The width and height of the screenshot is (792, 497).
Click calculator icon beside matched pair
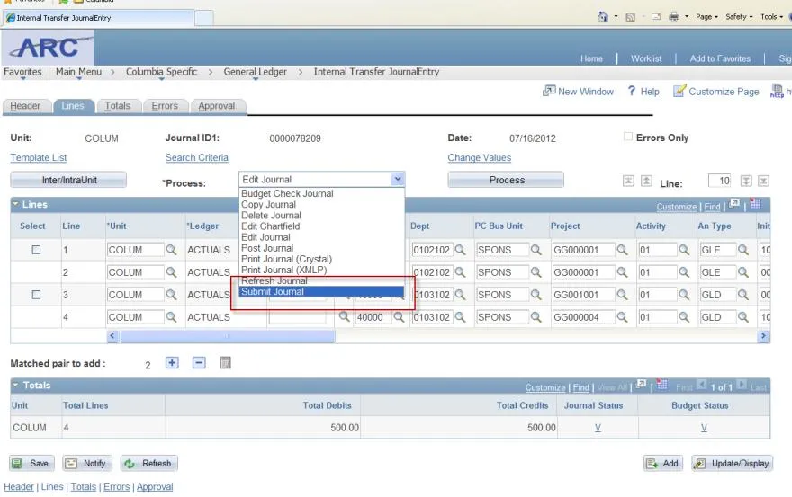coord(225,363)
